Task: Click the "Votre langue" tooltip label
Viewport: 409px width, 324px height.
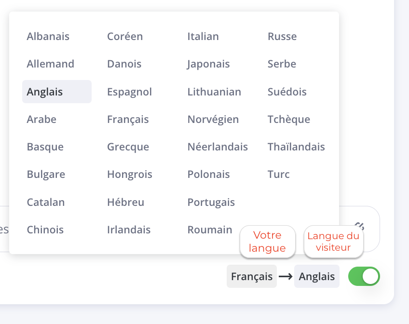Action: tap(267, 242)
